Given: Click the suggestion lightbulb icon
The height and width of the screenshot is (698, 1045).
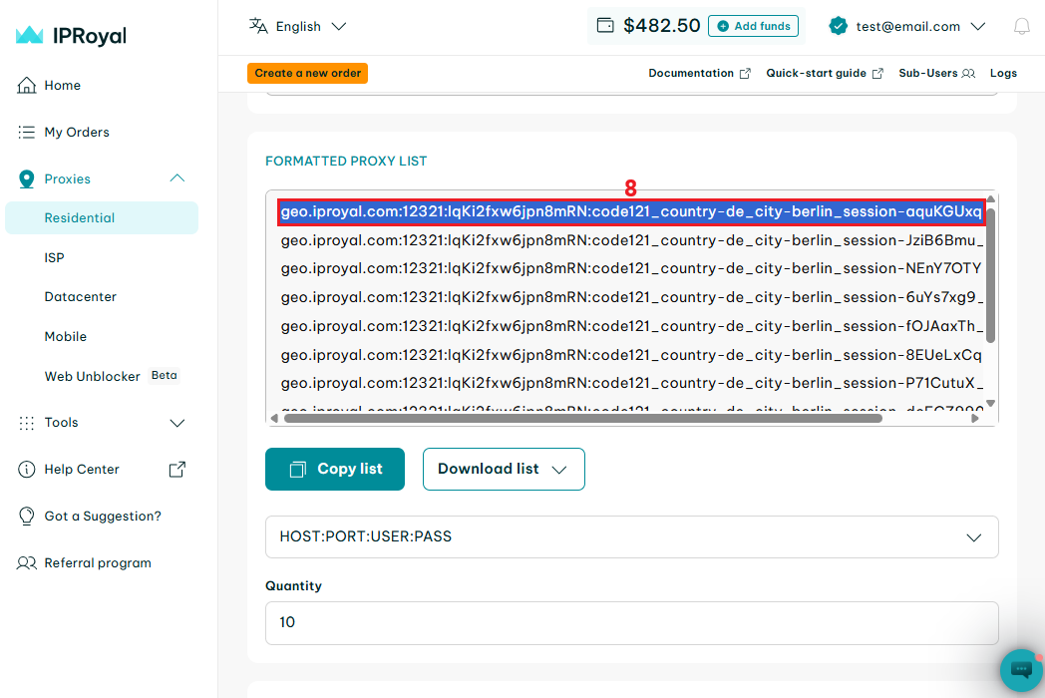Looking at the screenshot, I should [27, 516].
